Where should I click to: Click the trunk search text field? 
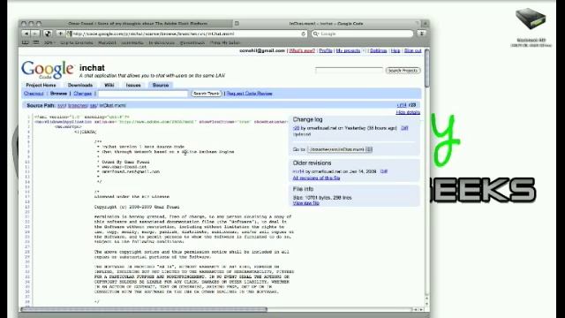tap(143, 94)
